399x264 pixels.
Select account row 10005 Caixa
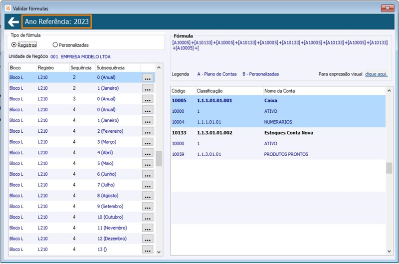coord(278,100)
